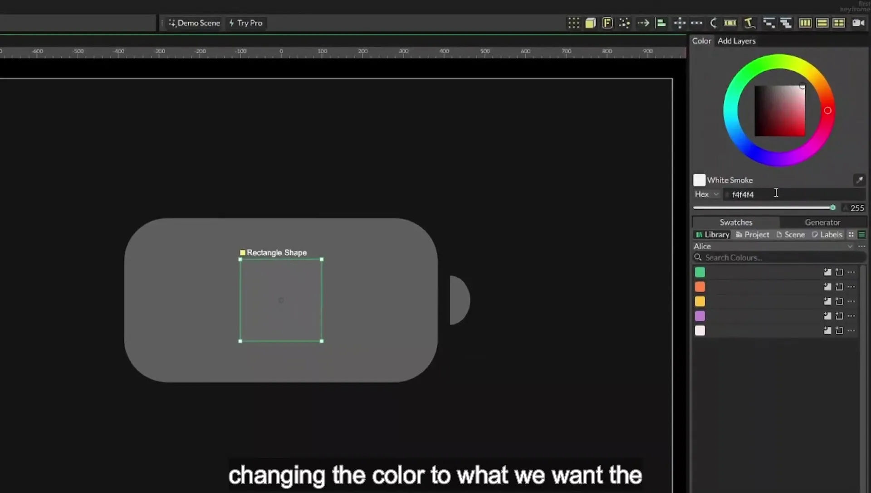Select the Library swatch source

[712, 234]
